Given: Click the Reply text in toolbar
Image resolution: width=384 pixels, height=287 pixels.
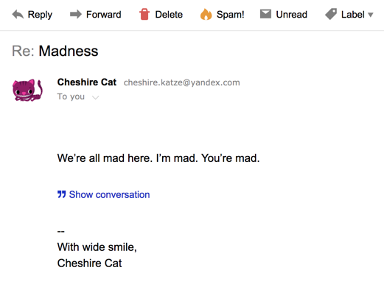Looking at the screenshot, I should [40, 15].
